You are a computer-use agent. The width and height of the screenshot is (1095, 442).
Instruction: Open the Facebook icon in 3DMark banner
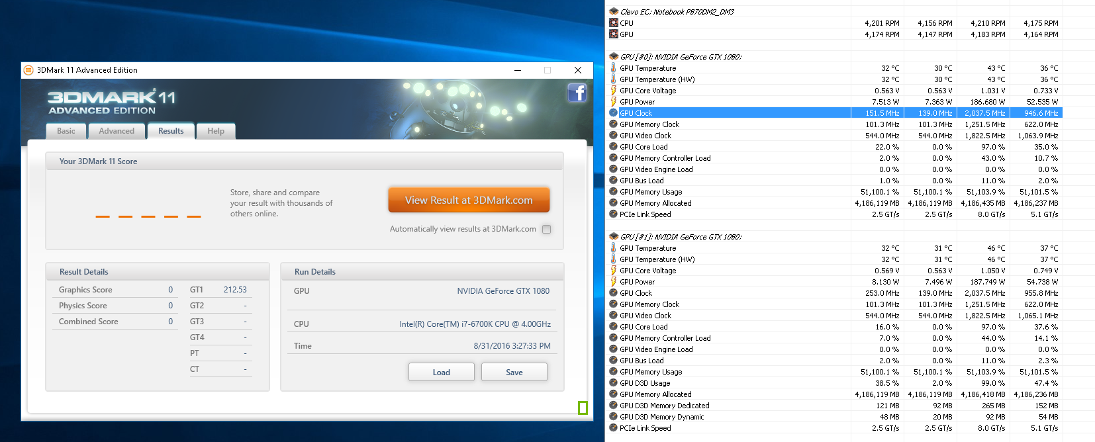(x=577, y=93)
